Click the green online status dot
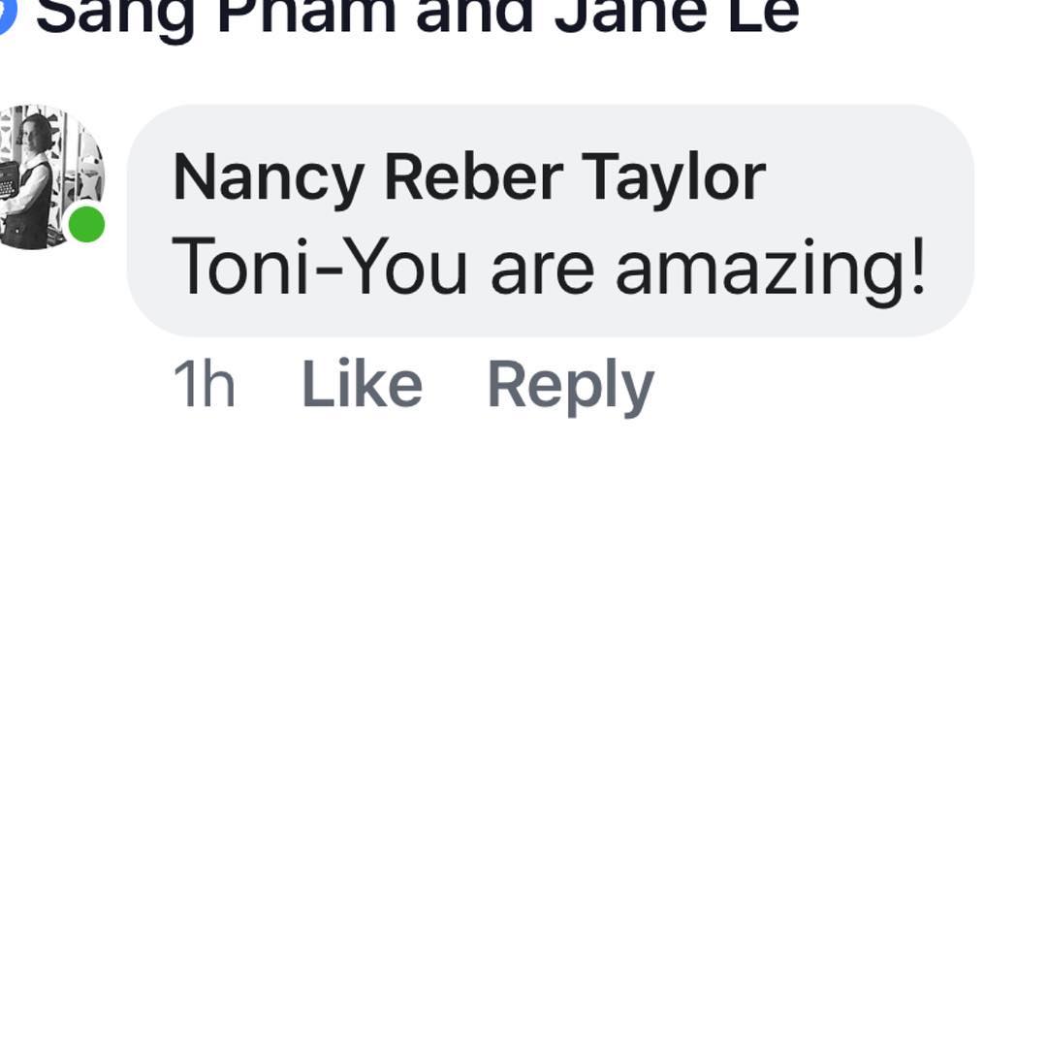Image resolution: width=1047 pixels, height=1047 pixels. tap(86, 225)
